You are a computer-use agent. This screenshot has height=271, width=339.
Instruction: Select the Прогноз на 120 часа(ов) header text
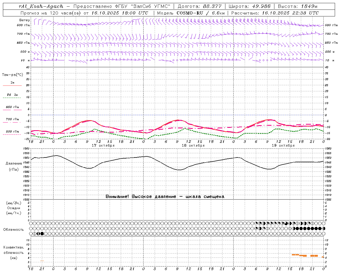pyautogui.click(x=51, y=13)
